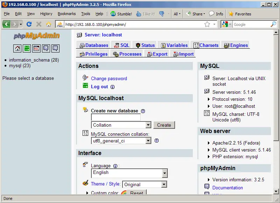Click the thumbs-down icon in toolbar

[162, 14]
